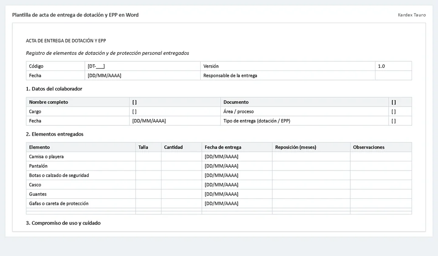Click the delivery date placeholder in the Guantes row
This screenshot has width=438, height=256.
222,194
